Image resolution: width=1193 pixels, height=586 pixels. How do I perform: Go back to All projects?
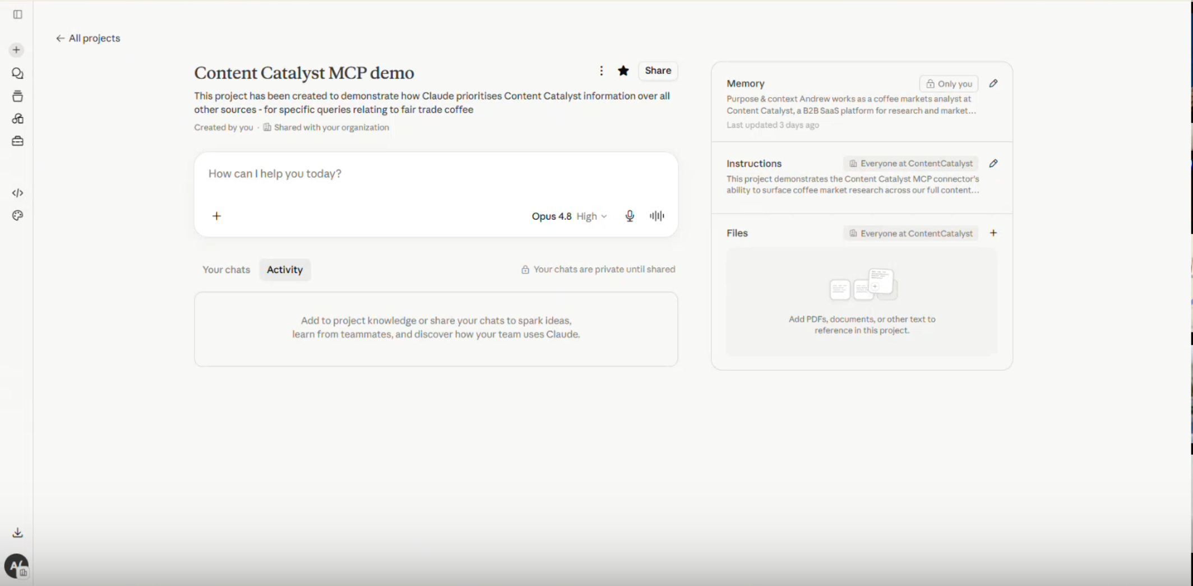pos(88,38)
